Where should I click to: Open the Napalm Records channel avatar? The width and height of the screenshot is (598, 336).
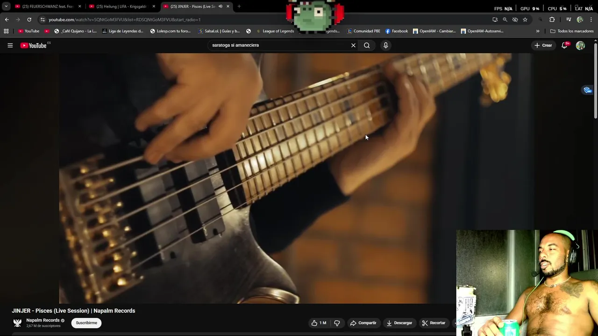pos(17,323)
